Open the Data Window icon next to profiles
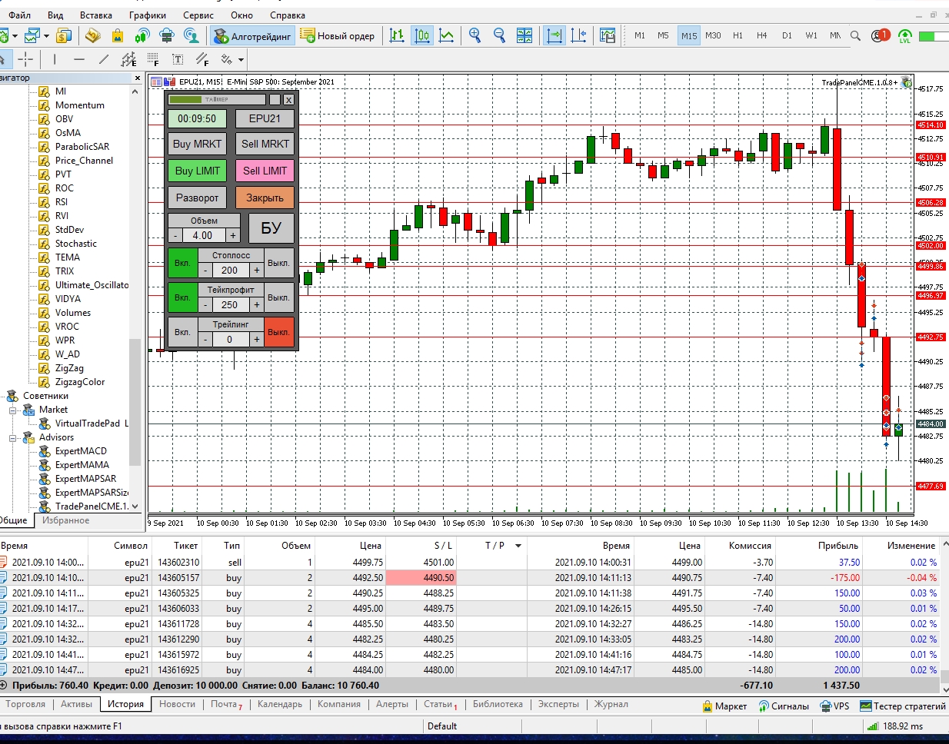949x744 pixels. pyautogui.click(x=65, y=35)
